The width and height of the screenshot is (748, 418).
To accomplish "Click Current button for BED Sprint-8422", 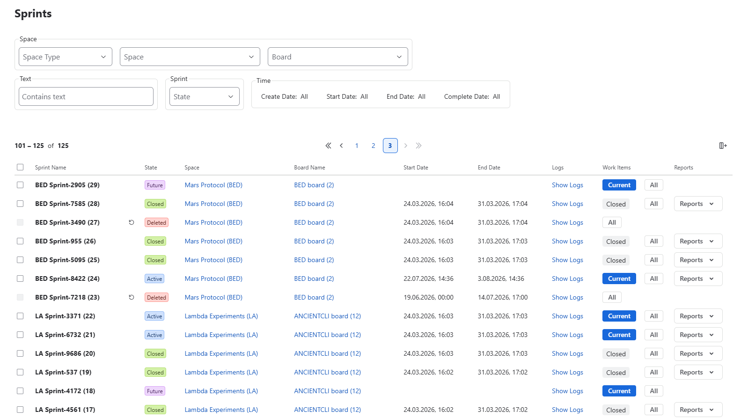I will [x=619, y=279].
